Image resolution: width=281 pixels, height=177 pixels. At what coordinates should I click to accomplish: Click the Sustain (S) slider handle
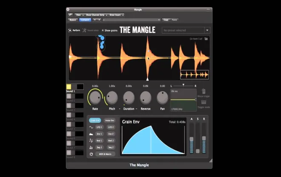tap(198, 151)
